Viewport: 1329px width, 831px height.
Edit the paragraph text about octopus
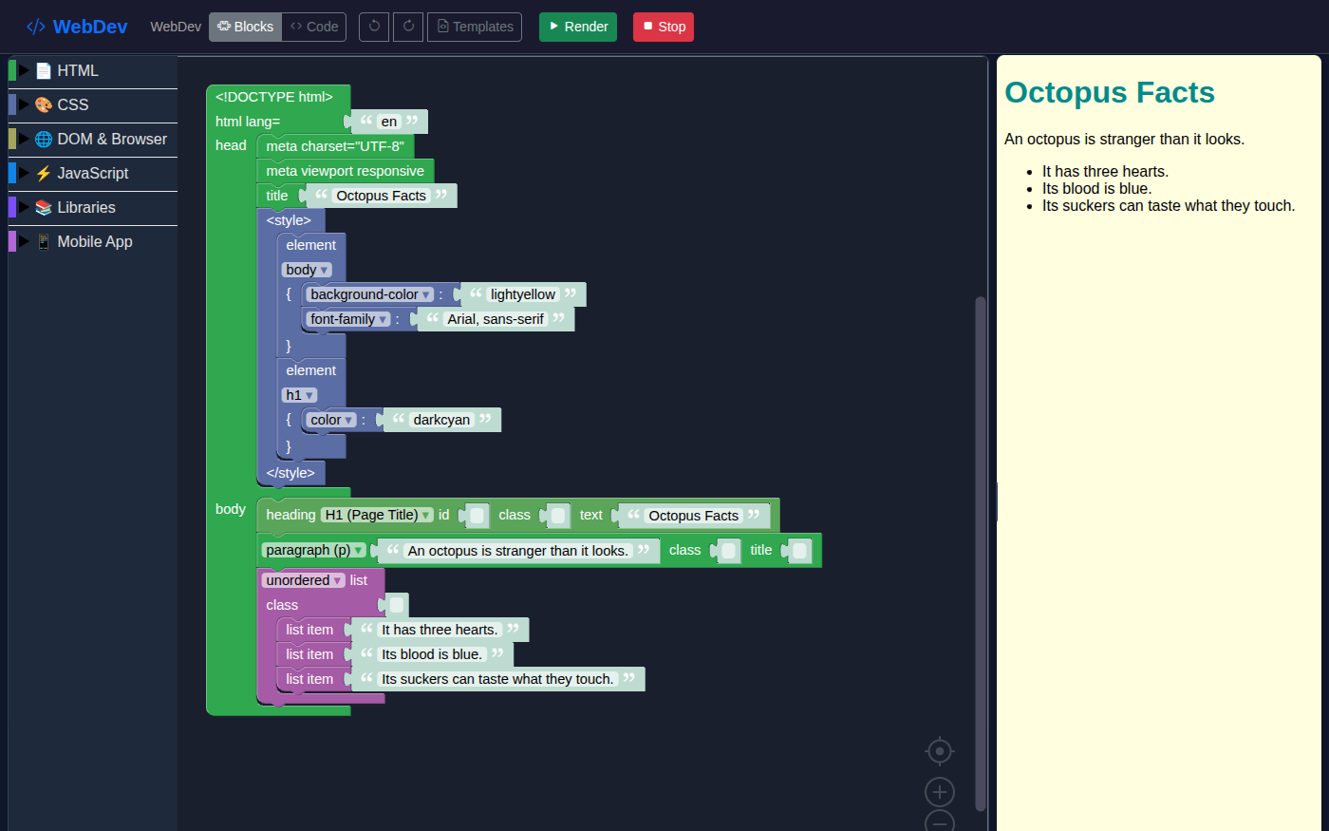point(518,551)
